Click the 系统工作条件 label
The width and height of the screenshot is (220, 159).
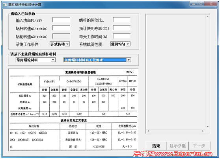(27, 44)
